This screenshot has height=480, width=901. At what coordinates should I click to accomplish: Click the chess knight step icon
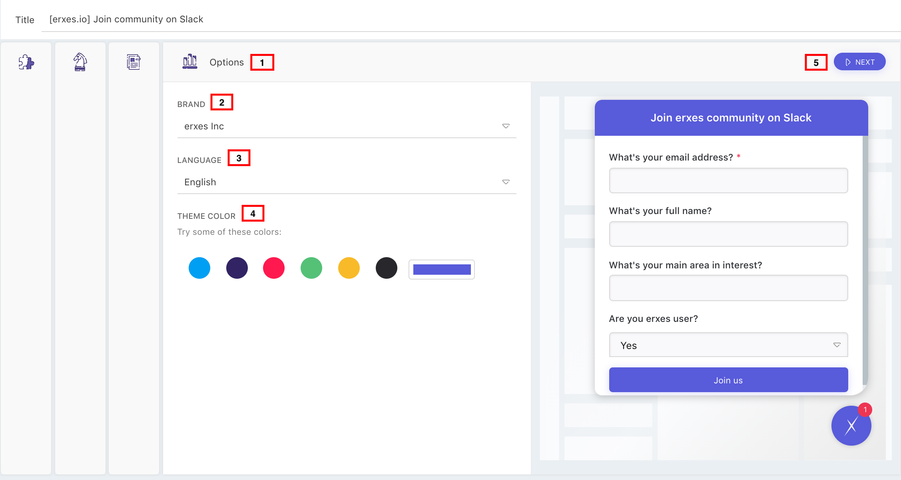click(80, 62)
